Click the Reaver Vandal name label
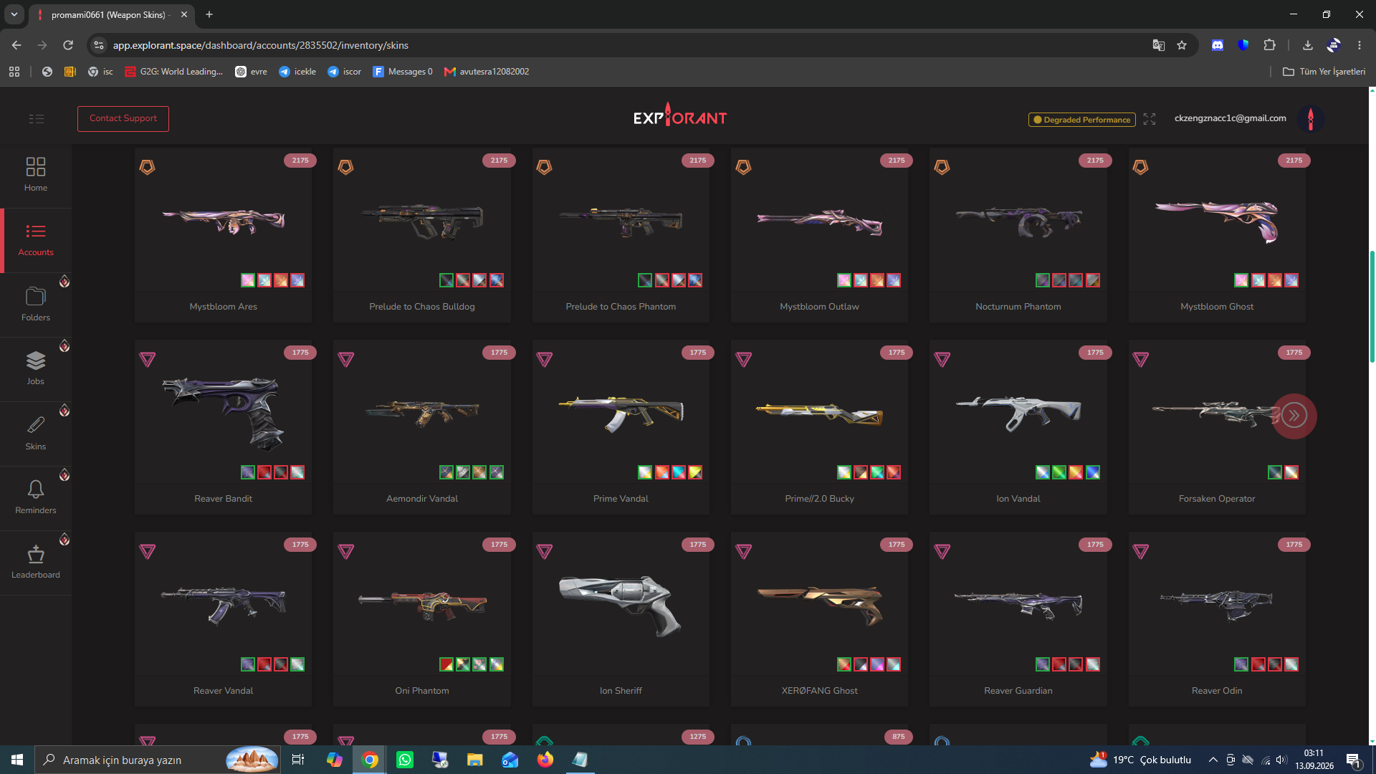 (223, 691)
